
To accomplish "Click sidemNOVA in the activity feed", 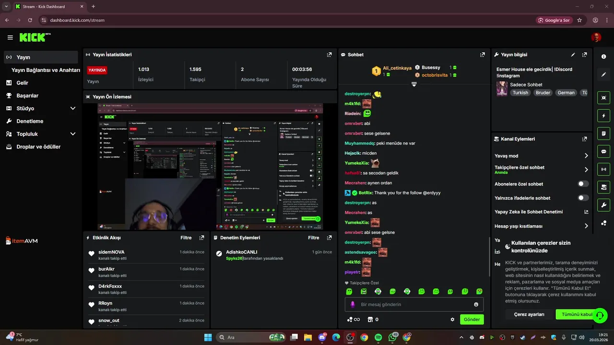I will (111, 252).
